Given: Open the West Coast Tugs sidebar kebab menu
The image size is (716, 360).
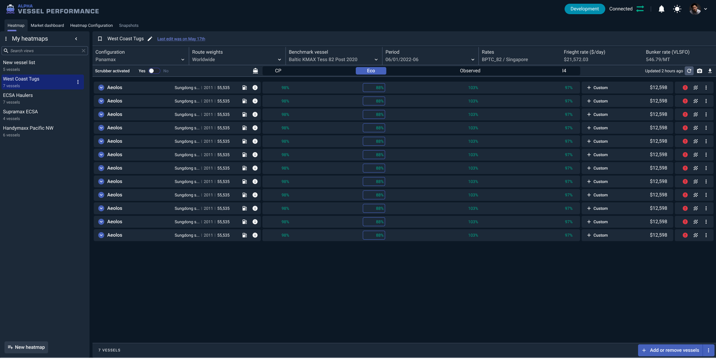Looking at the screenshot, I should pos(78,82).
